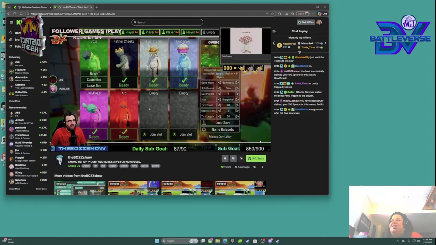Open DrillerElite followed channel
Image resolution: width=436 pixels, height=245 pixels.
tap(28, 94)
